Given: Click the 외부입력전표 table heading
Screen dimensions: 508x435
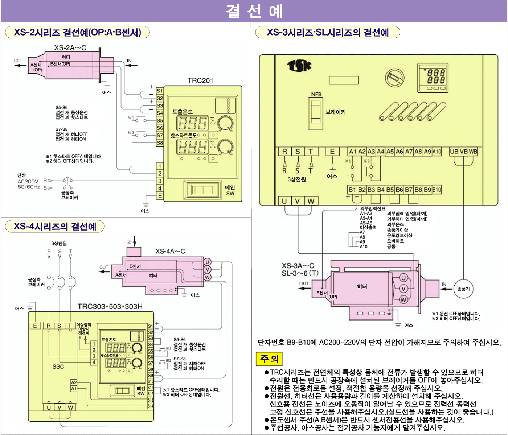Looking at the screenshot, I should tap(373, 208).
